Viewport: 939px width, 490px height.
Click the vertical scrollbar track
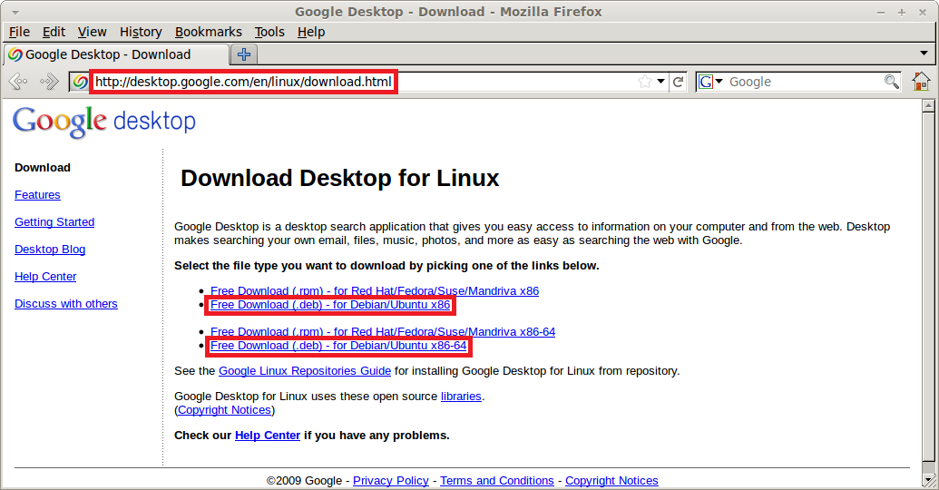click(928, 288)
